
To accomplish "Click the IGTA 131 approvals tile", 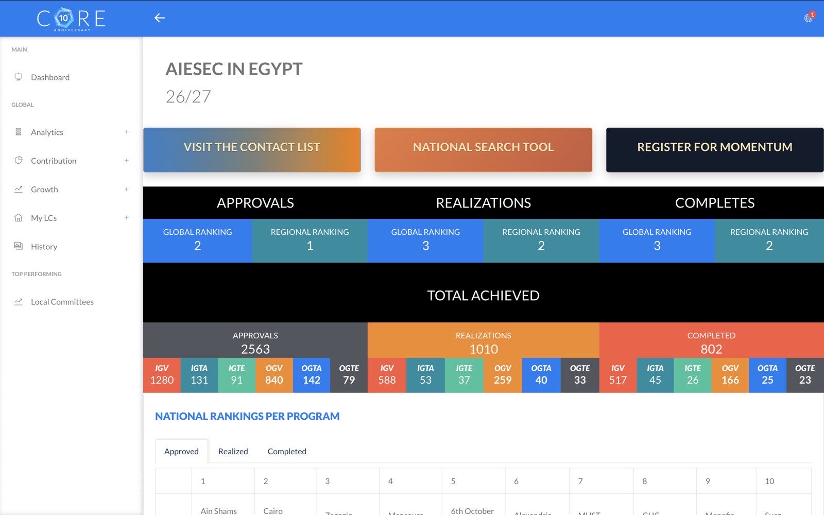I will 199,375.
